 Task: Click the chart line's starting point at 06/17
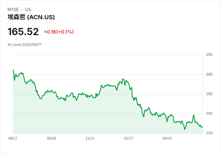point(13,70)
